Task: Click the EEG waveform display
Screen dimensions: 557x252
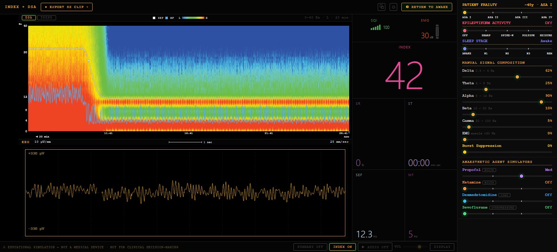Action: pyautogui.click(x=185, y=193)
